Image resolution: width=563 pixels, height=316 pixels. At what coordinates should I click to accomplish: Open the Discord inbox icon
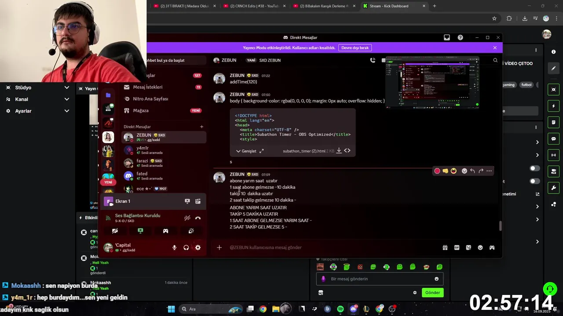pos(447,38)
